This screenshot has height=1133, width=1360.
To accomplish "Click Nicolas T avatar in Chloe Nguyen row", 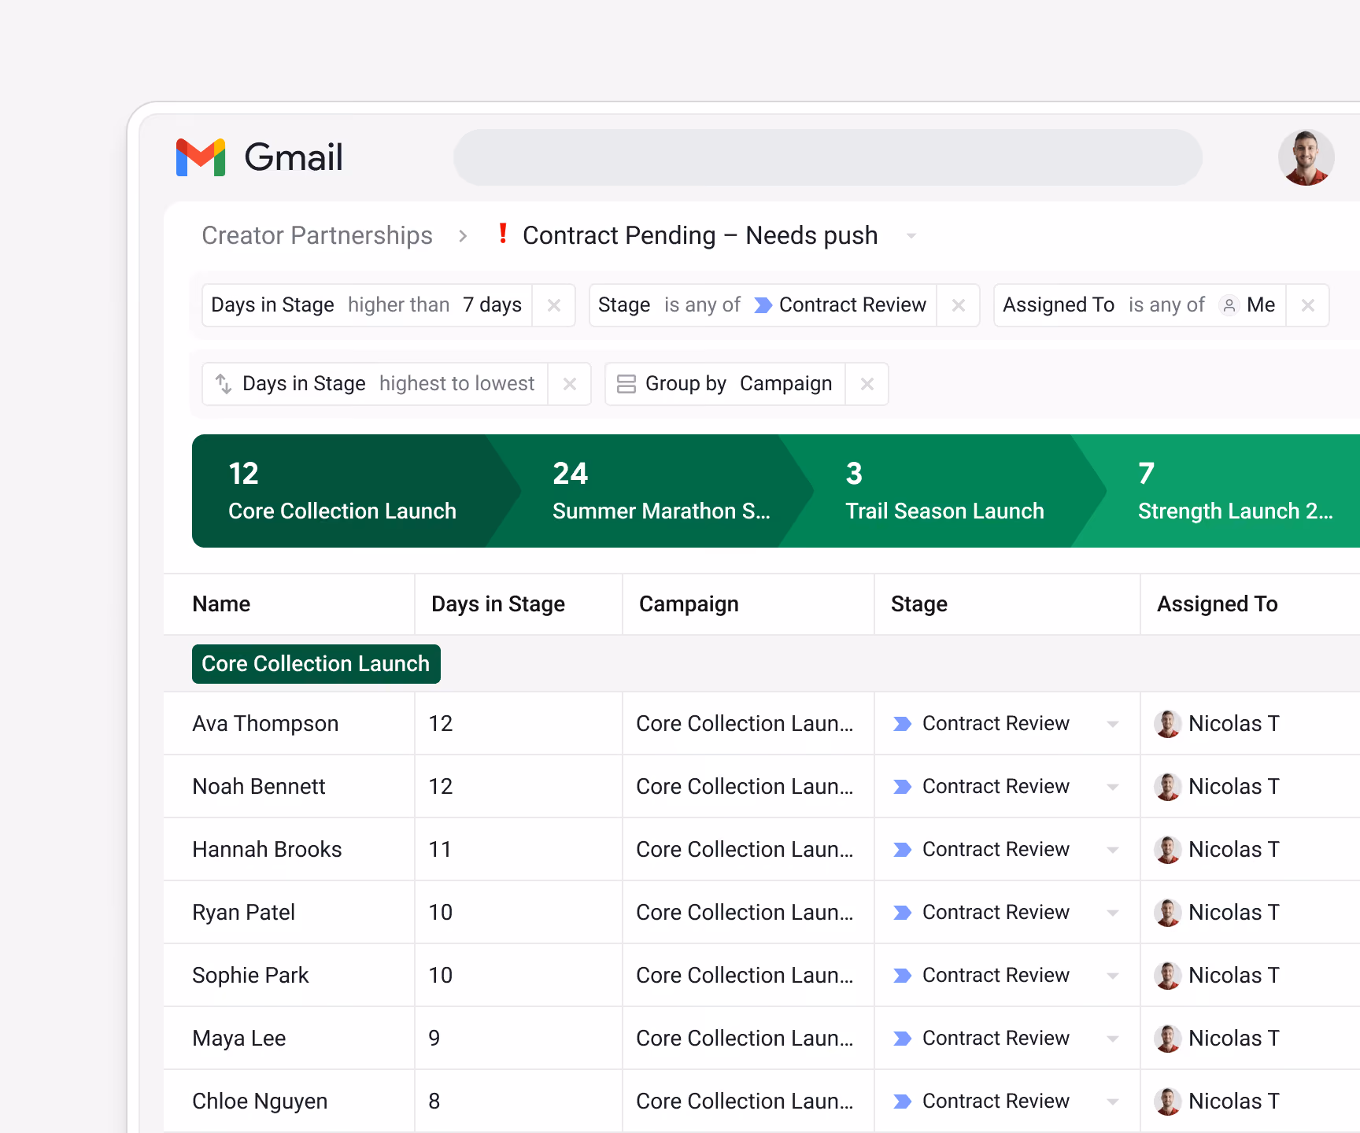I will (1168, 1102).
